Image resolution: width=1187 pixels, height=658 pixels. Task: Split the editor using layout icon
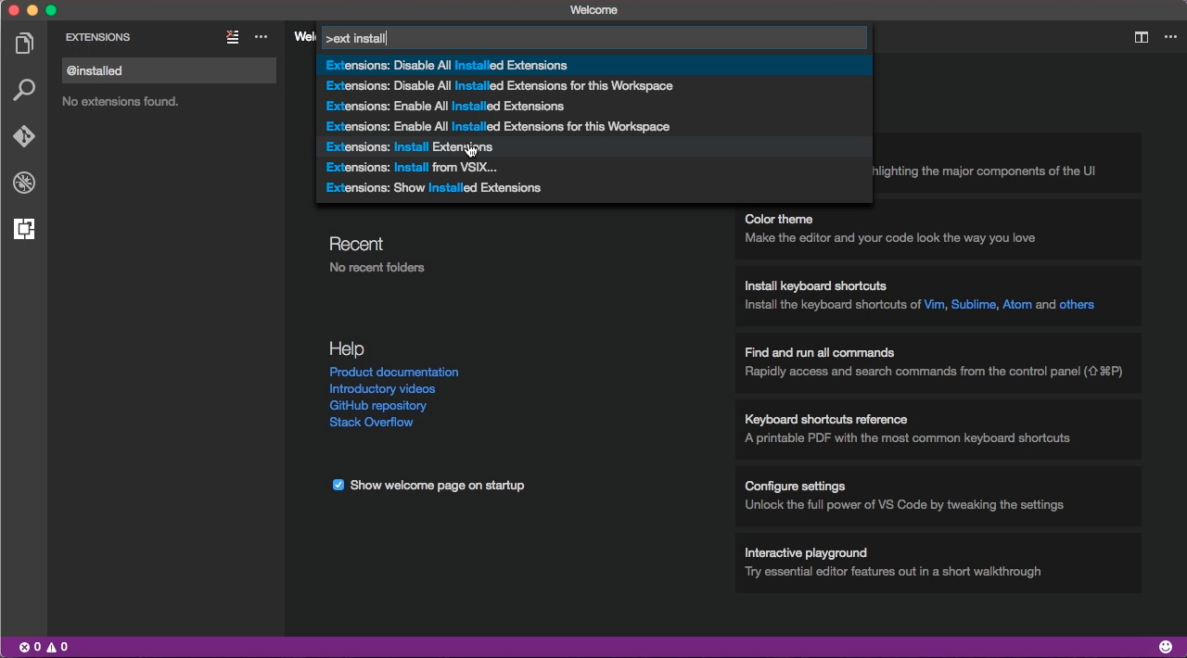click(x=1142, y=37)
